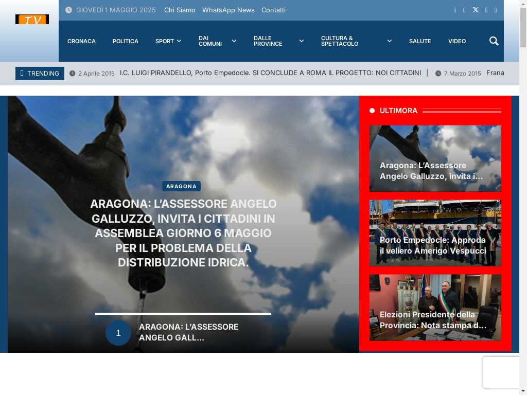Expand the Cultura & Spettacolo dropdown arrow
527x395 pixels.
click(389, 41)
